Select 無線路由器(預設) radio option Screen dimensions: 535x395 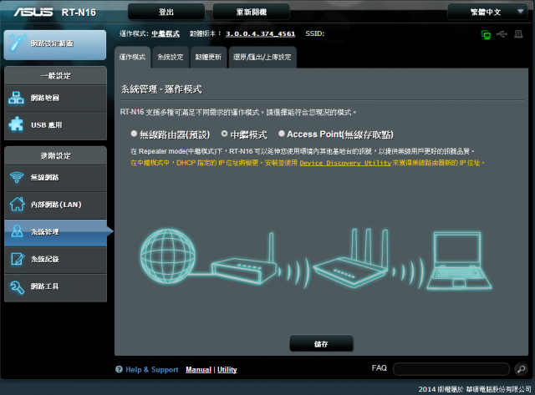(x=134, y=134)
